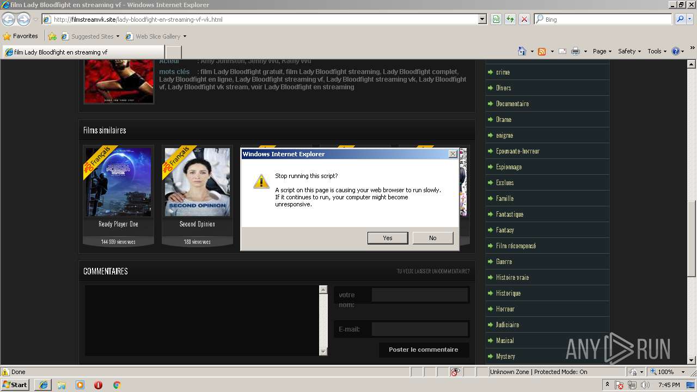The height and width of the screenshot is (392, 697).
Task: Open Chrome from the taskbar
Action: pos(117,385)
